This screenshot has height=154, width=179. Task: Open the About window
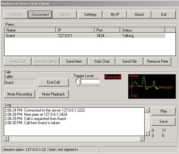139,14
